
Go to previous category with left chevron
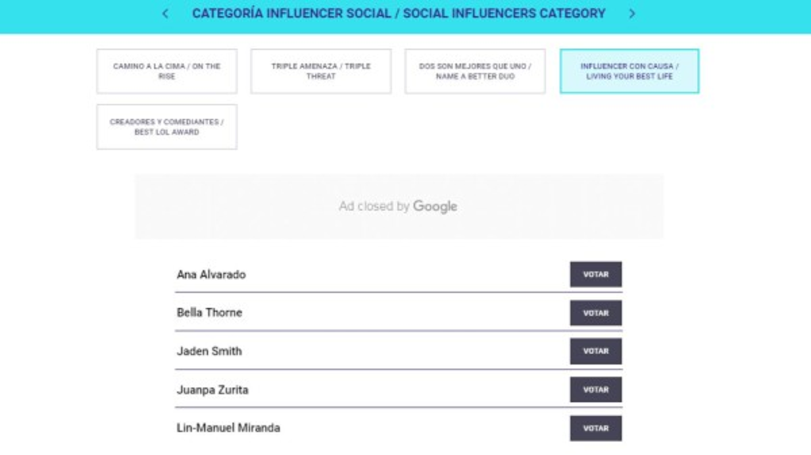(166, 14)
